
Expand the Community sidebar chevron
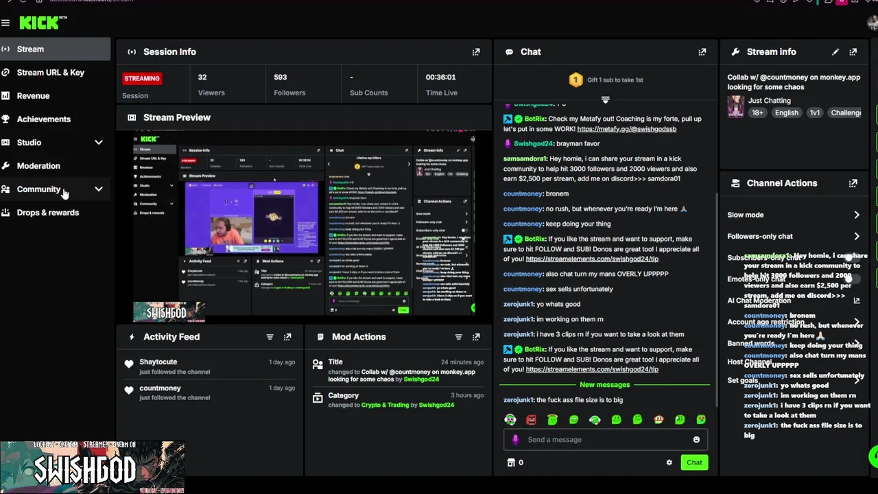99,189
